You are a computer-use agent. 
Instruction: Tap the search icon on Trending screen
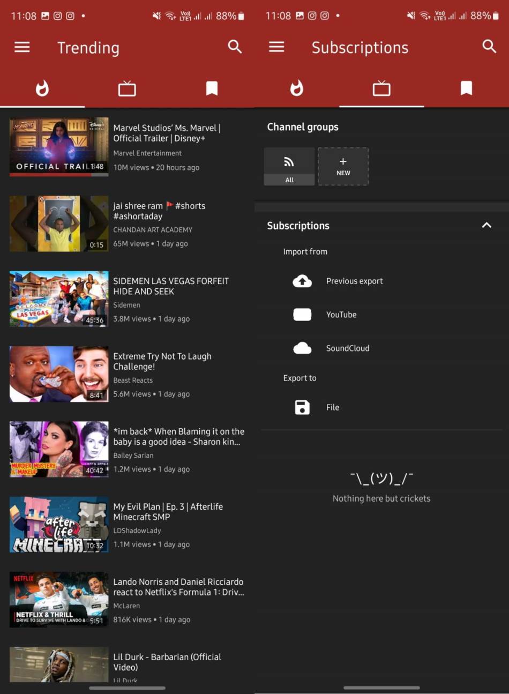tap(235, 47)
